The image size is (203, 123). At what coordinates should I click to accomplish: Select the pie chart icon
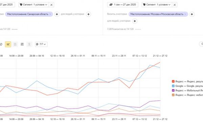(1, 44)
